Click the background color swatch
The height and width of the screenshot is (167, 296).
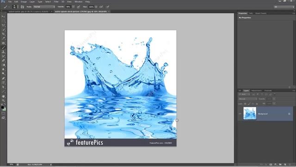4,109
